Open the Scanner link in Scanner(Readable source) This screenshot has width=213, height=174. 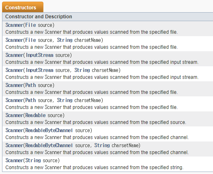14,115
